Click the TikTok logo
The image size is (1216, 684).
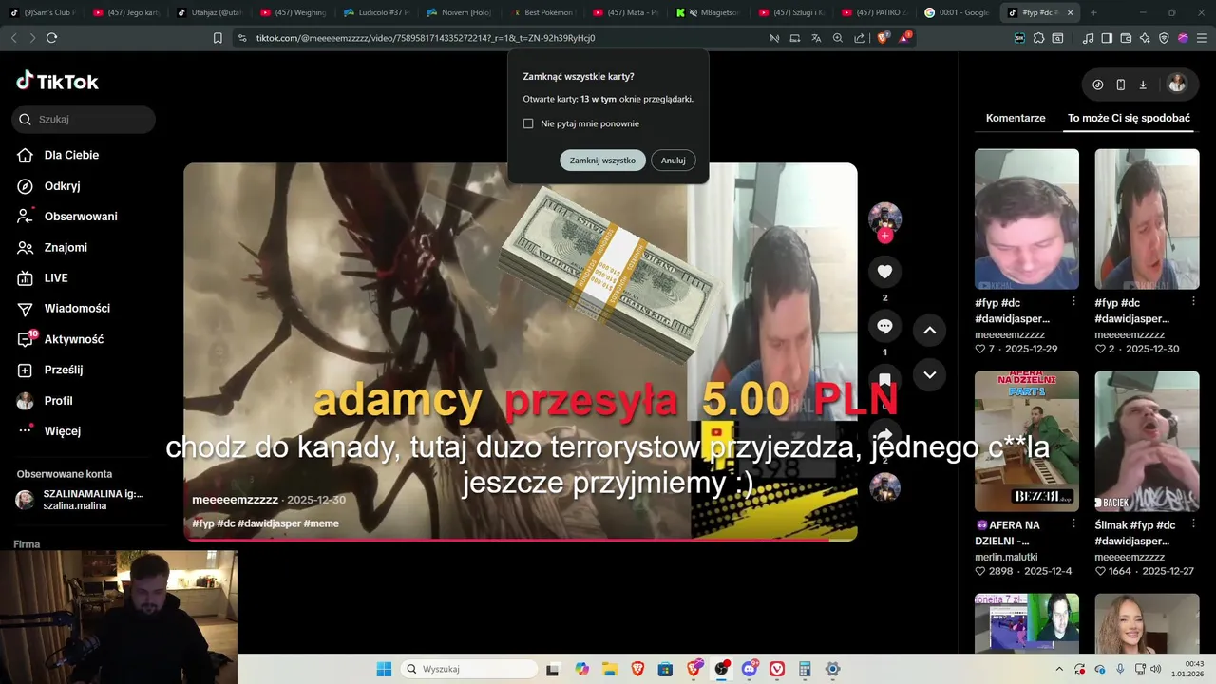[57, 81]
